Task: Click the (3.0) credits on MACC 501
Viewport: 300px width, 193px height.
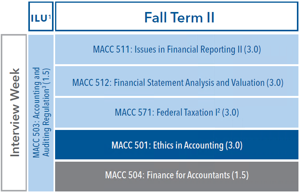Action: (x=234, y=145)
